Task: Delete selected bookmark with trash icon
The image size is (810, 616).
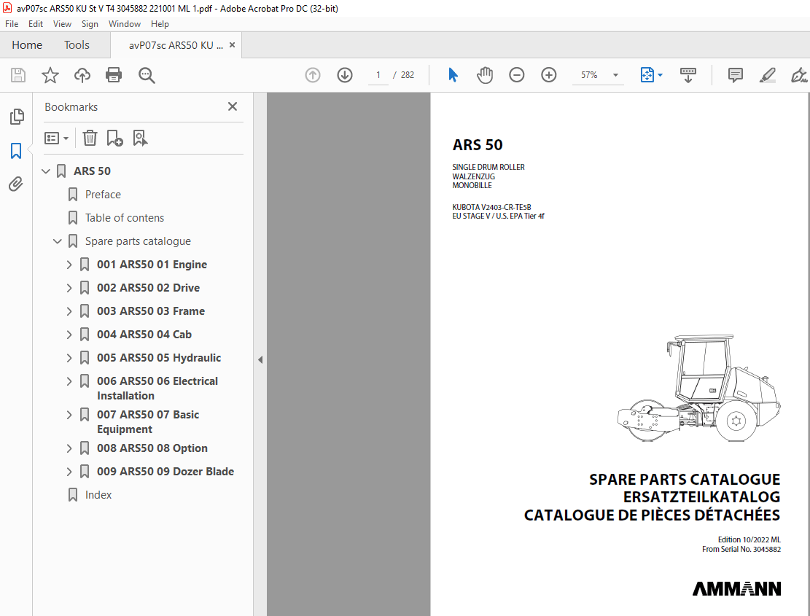Action: (89, 138)
